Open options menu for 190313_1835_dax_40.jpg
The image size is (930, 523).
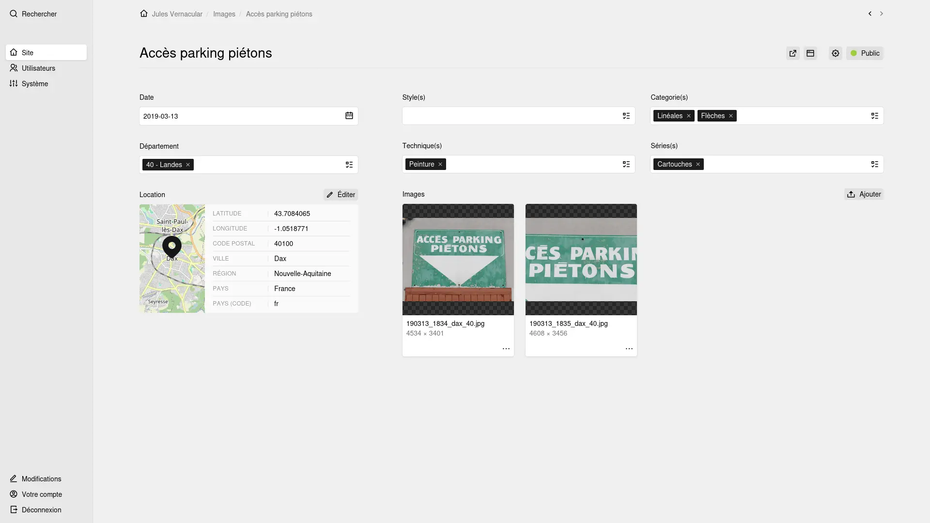tap(629, 348)
